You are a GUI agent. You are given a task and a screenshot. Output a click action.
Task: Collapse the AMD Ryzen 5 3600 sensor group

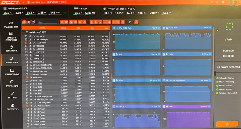tap(24, 32)
